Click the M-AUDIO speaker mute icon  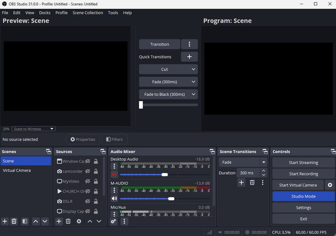(x=114, y=199)
